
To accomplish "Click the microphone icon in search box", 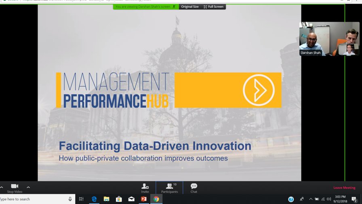I will [x=70, y=199].
